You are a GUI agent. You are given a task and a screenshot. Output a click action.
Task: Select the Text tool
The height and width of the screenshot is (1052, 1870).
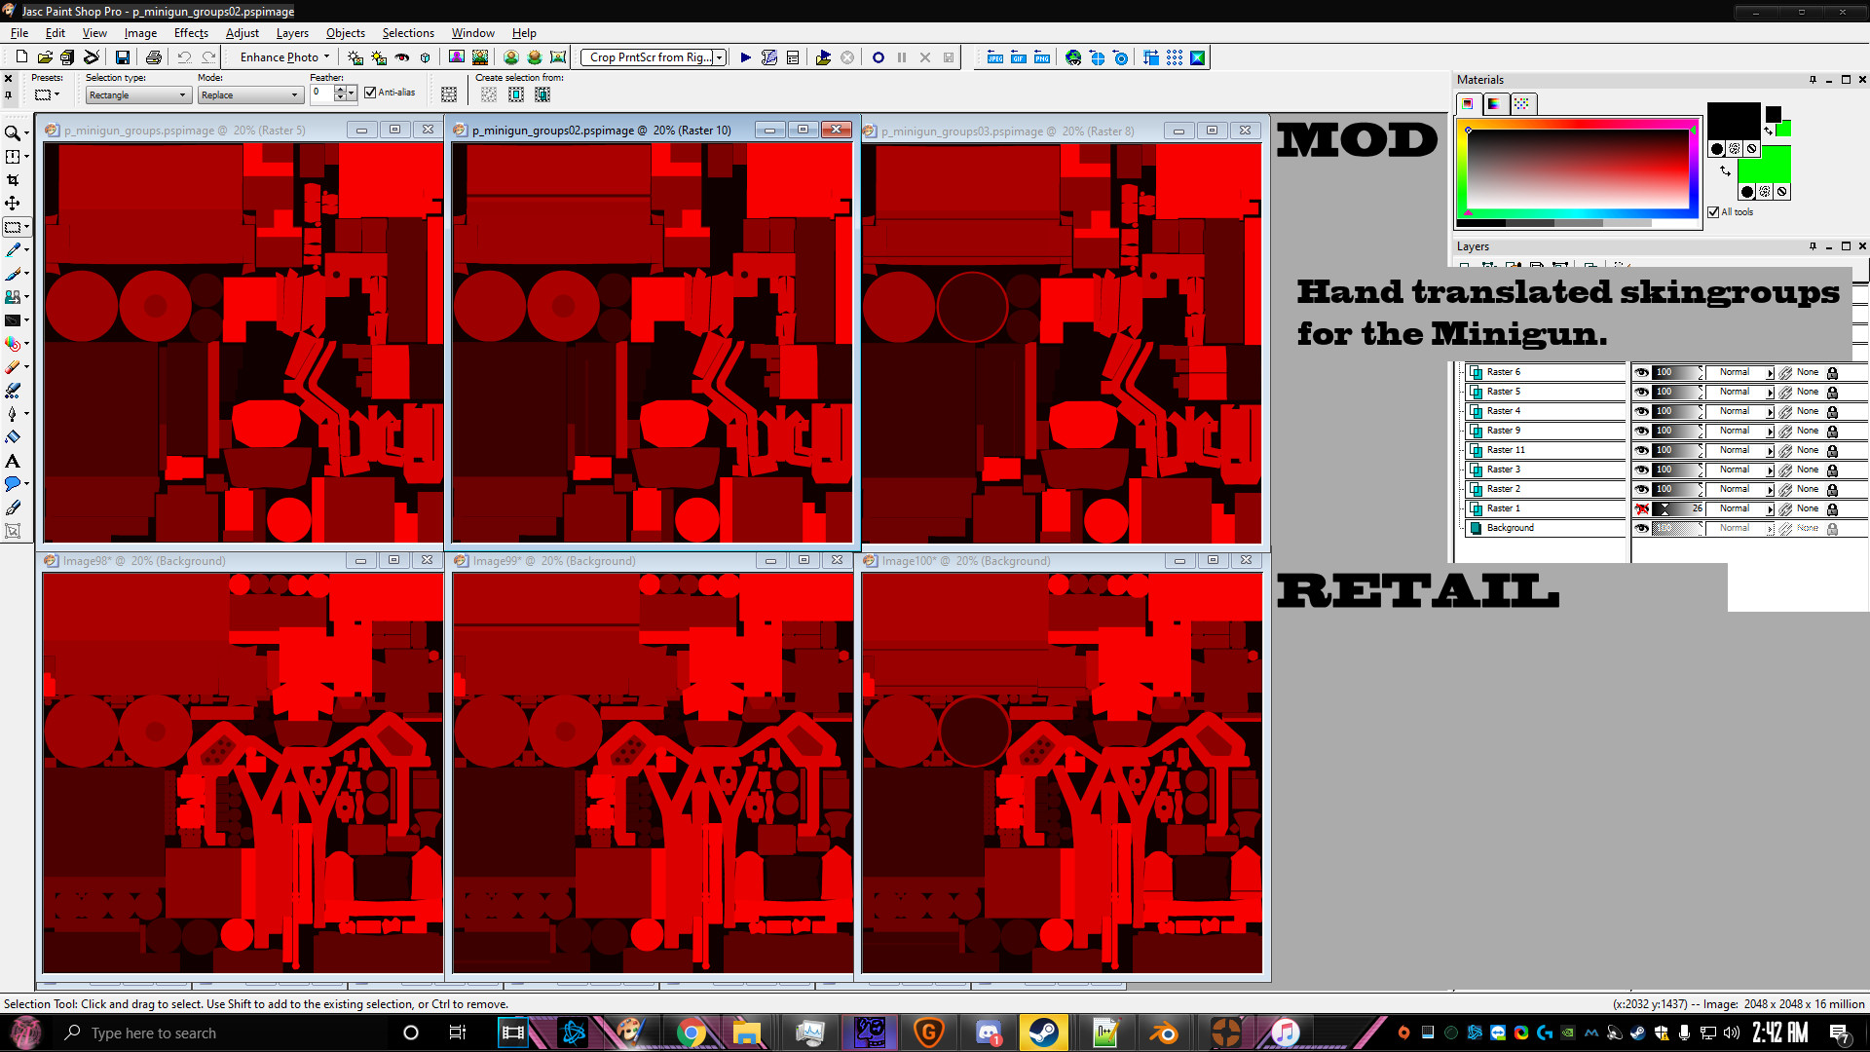14,460
